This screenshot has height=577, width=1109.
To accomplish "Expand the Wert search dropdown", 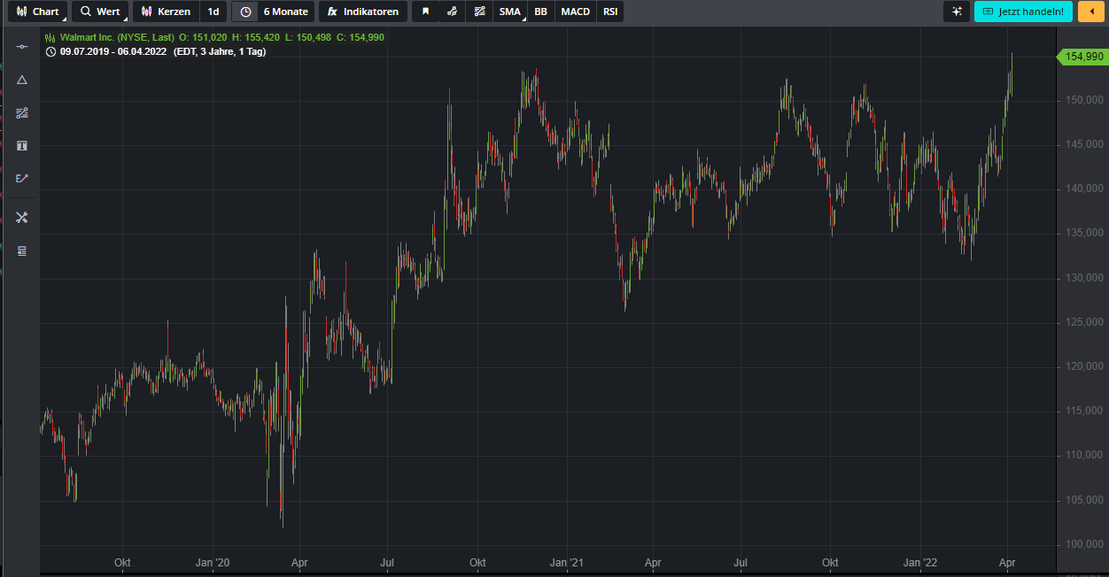I will [99, 12].
